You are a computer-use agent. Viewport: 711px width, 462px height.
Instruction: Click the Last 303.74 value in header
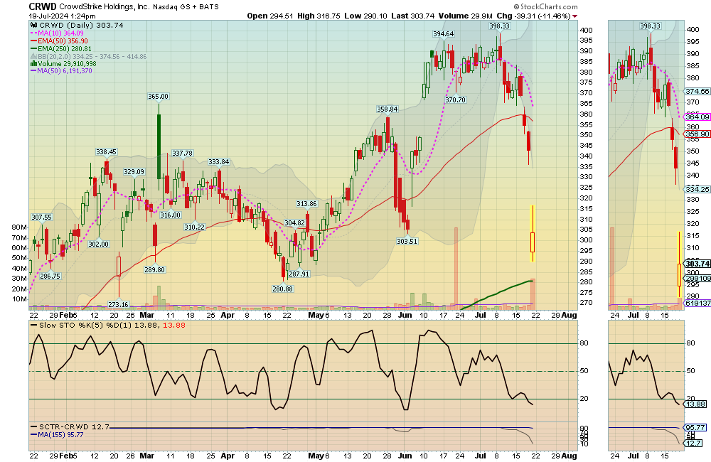[412, 16]
